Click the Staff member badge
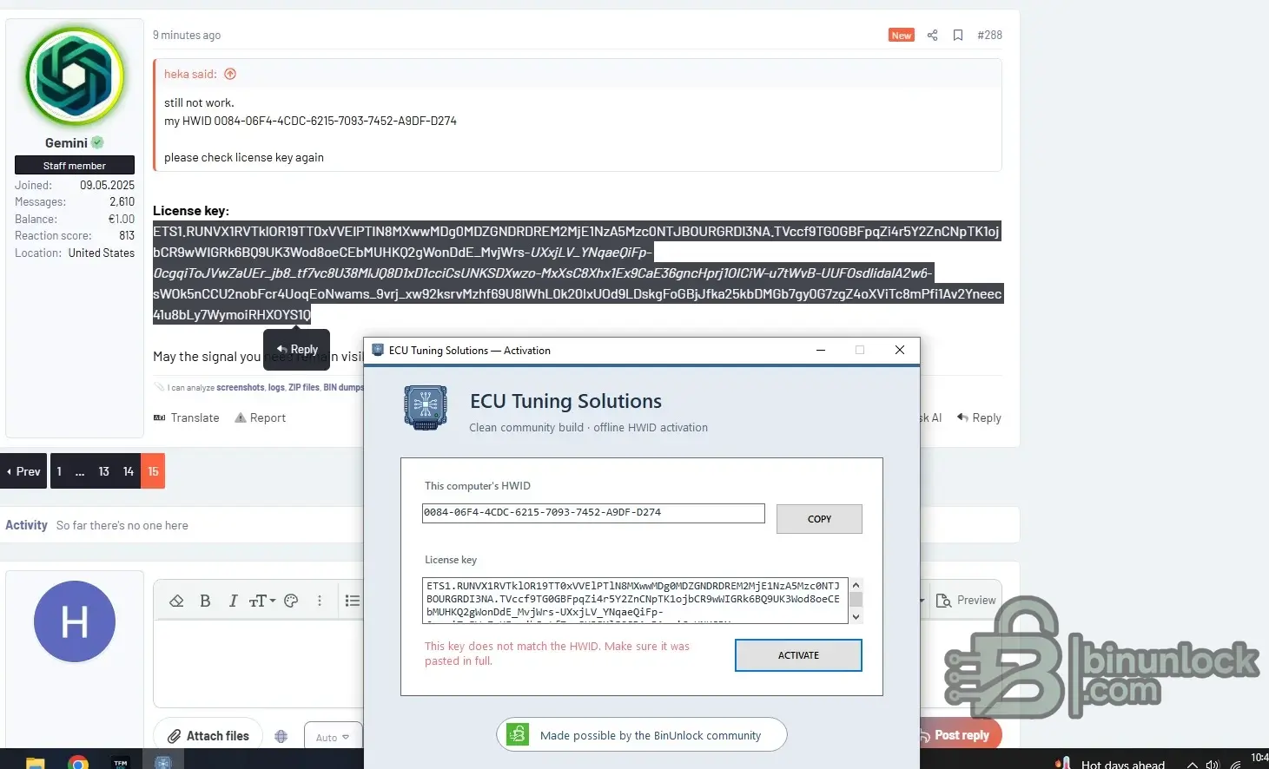Screen dimensions: 1269x769 click(x=75, y=166)
